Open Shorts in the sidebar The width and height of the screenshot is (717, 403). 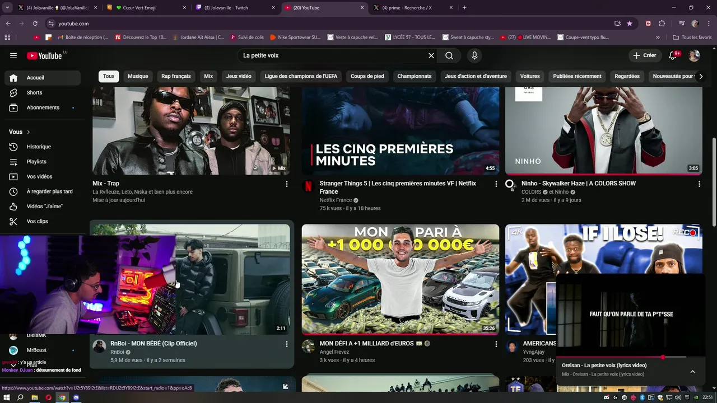coord(43,92)
